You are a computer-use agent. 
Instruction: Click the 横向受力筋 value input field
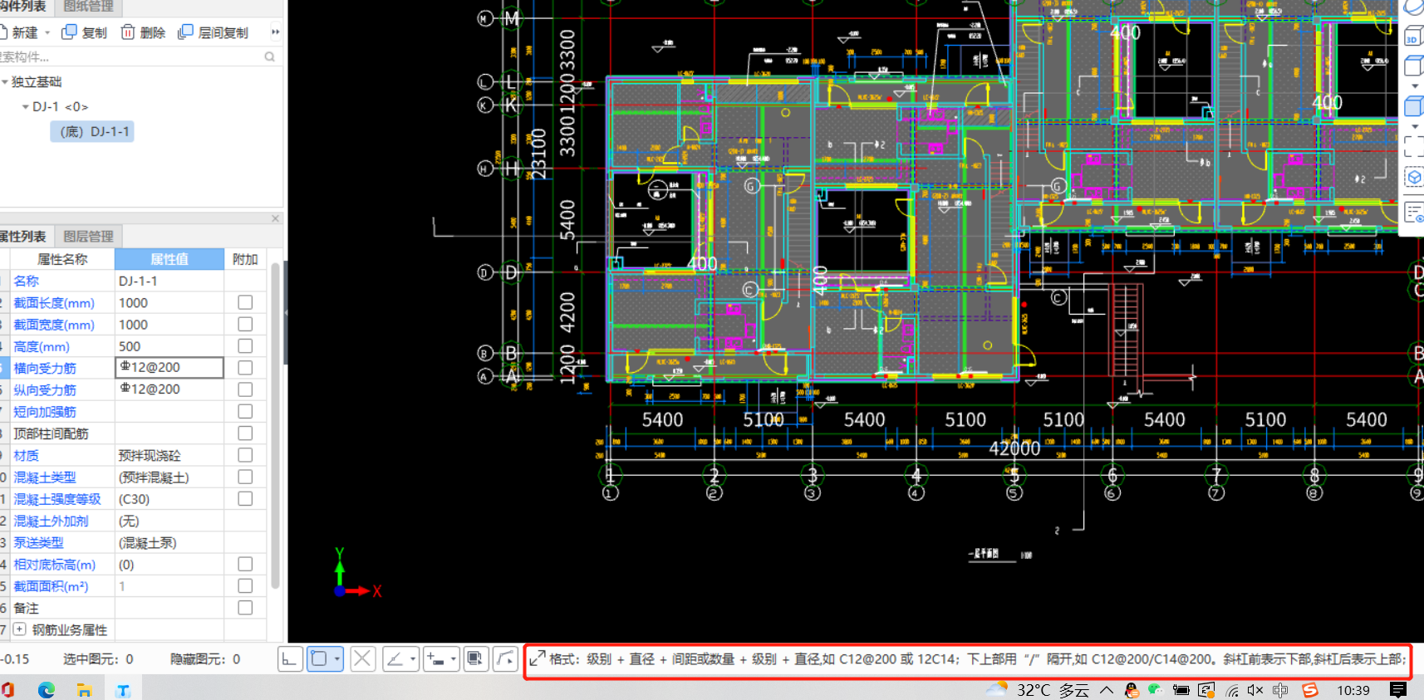(169, 367)
